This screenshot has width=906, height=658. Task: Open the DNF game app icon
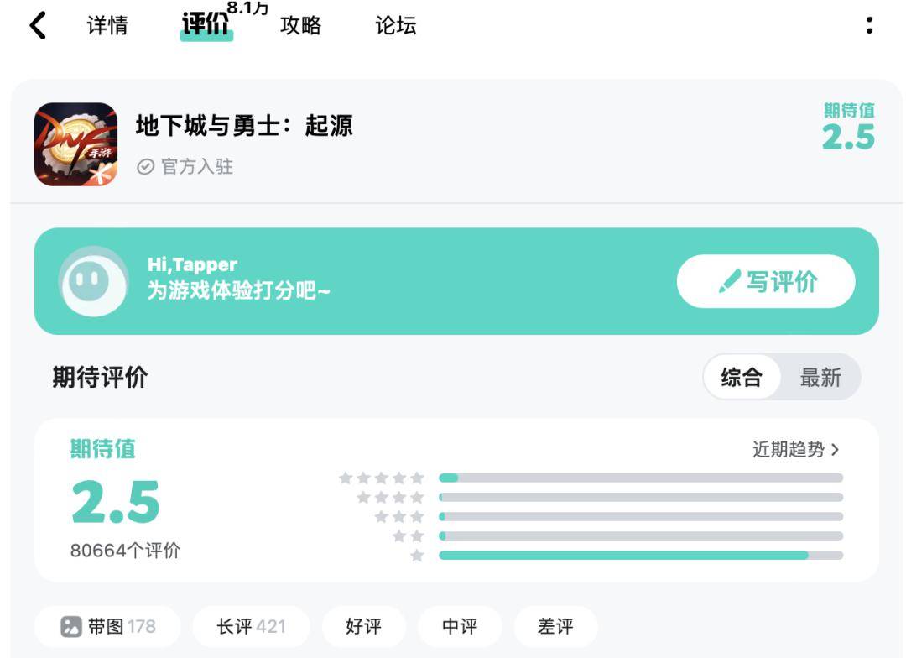pos(75,144)
